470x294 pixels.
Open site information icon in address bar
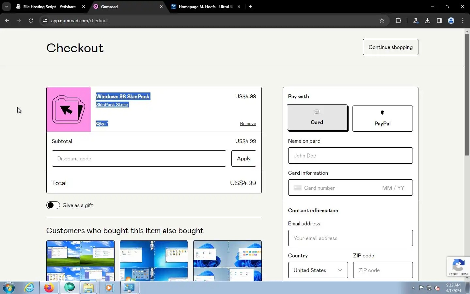tap(45, 21)
